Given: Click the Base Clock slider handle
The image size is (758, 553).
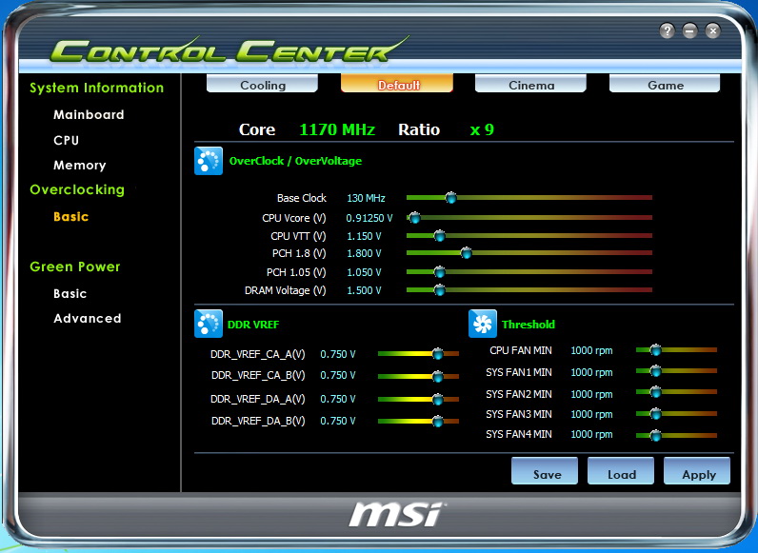Looking at the screenshot, I should (x=451, y=198).
